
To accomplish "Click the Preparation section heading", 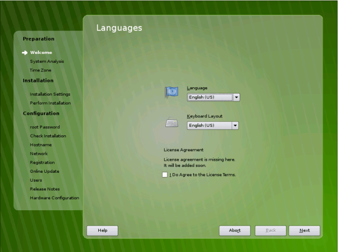I will (39, 39).
